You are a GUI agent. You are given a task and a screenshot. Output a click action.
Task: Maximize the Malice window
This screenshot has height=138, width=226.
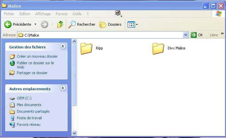[213, 6]
